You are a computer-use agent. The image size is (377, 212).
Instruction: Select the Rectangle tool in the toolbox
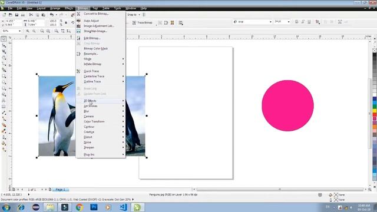[x=4, y=76]
